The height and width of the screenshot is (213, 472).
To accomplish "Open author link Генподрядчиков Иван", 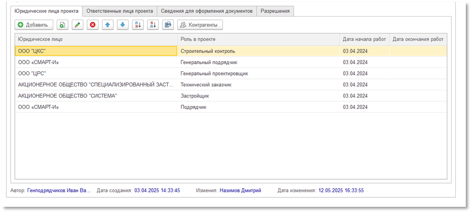I will pos(59,191).
